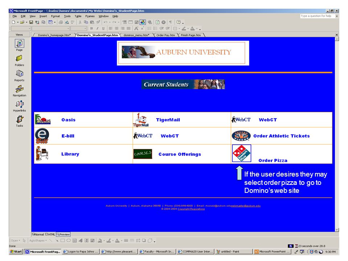
Task: Click the Print toolbar icon
Action: (61, 22)
